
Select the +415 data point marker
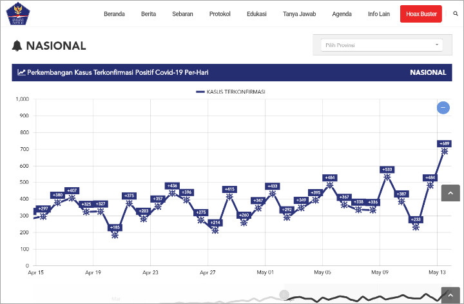(229, 197)
